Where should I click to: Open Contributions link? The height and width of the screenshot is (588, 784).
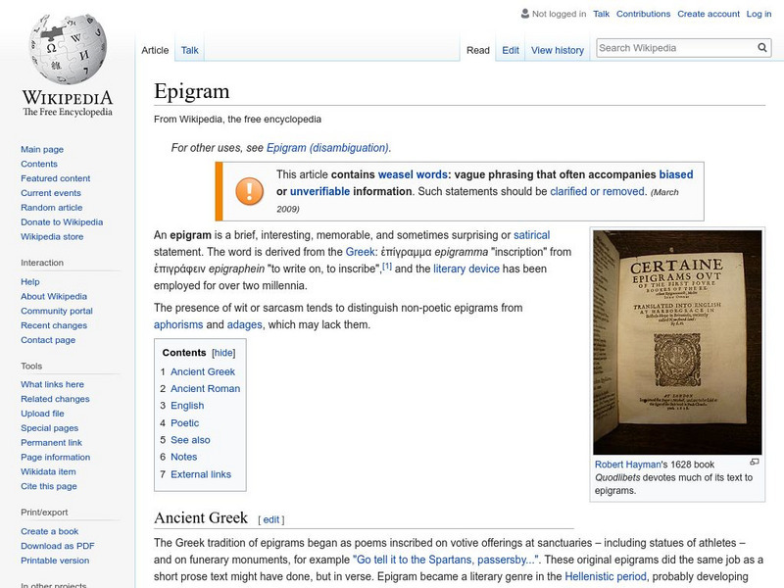(x=643, y=14)
